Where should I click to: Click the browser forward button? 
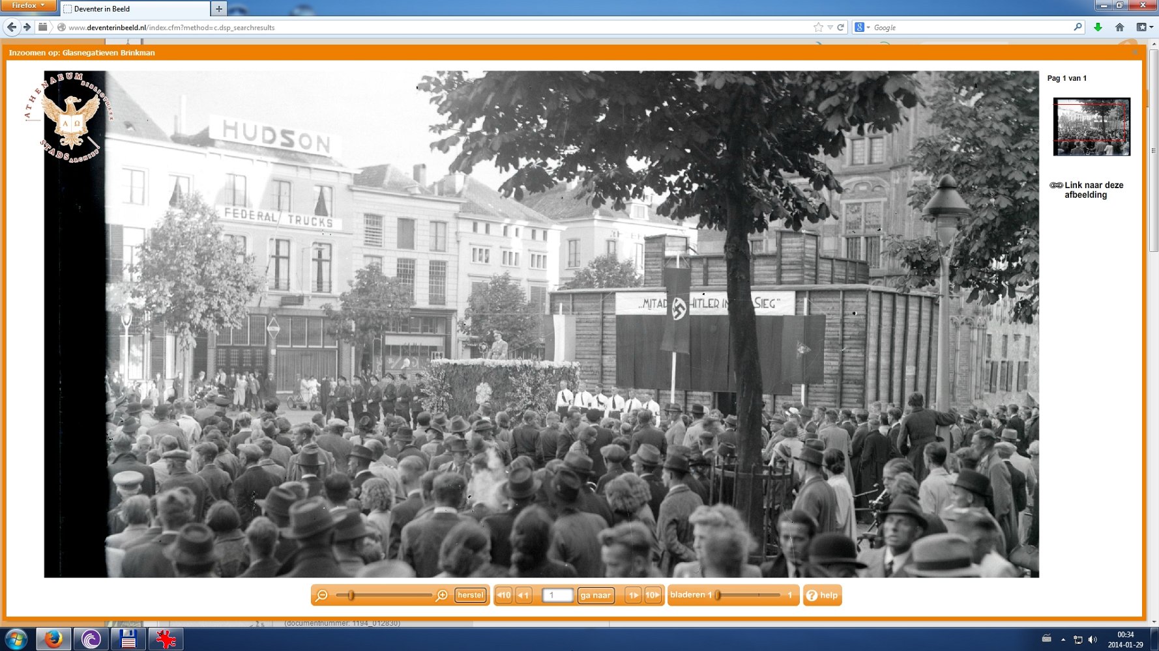(x=27, y=27)
